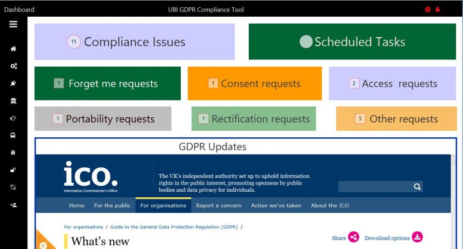The width and height of the screenshot is (463, 249).
Task: Open Consent requests tile
Action: (x=254, y=83)
